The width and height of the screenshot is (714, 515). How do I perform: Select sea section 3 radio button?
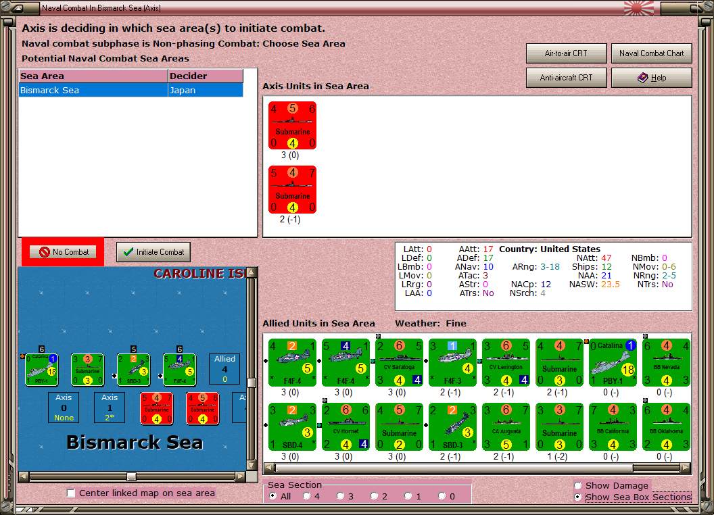tap(340, 496)
